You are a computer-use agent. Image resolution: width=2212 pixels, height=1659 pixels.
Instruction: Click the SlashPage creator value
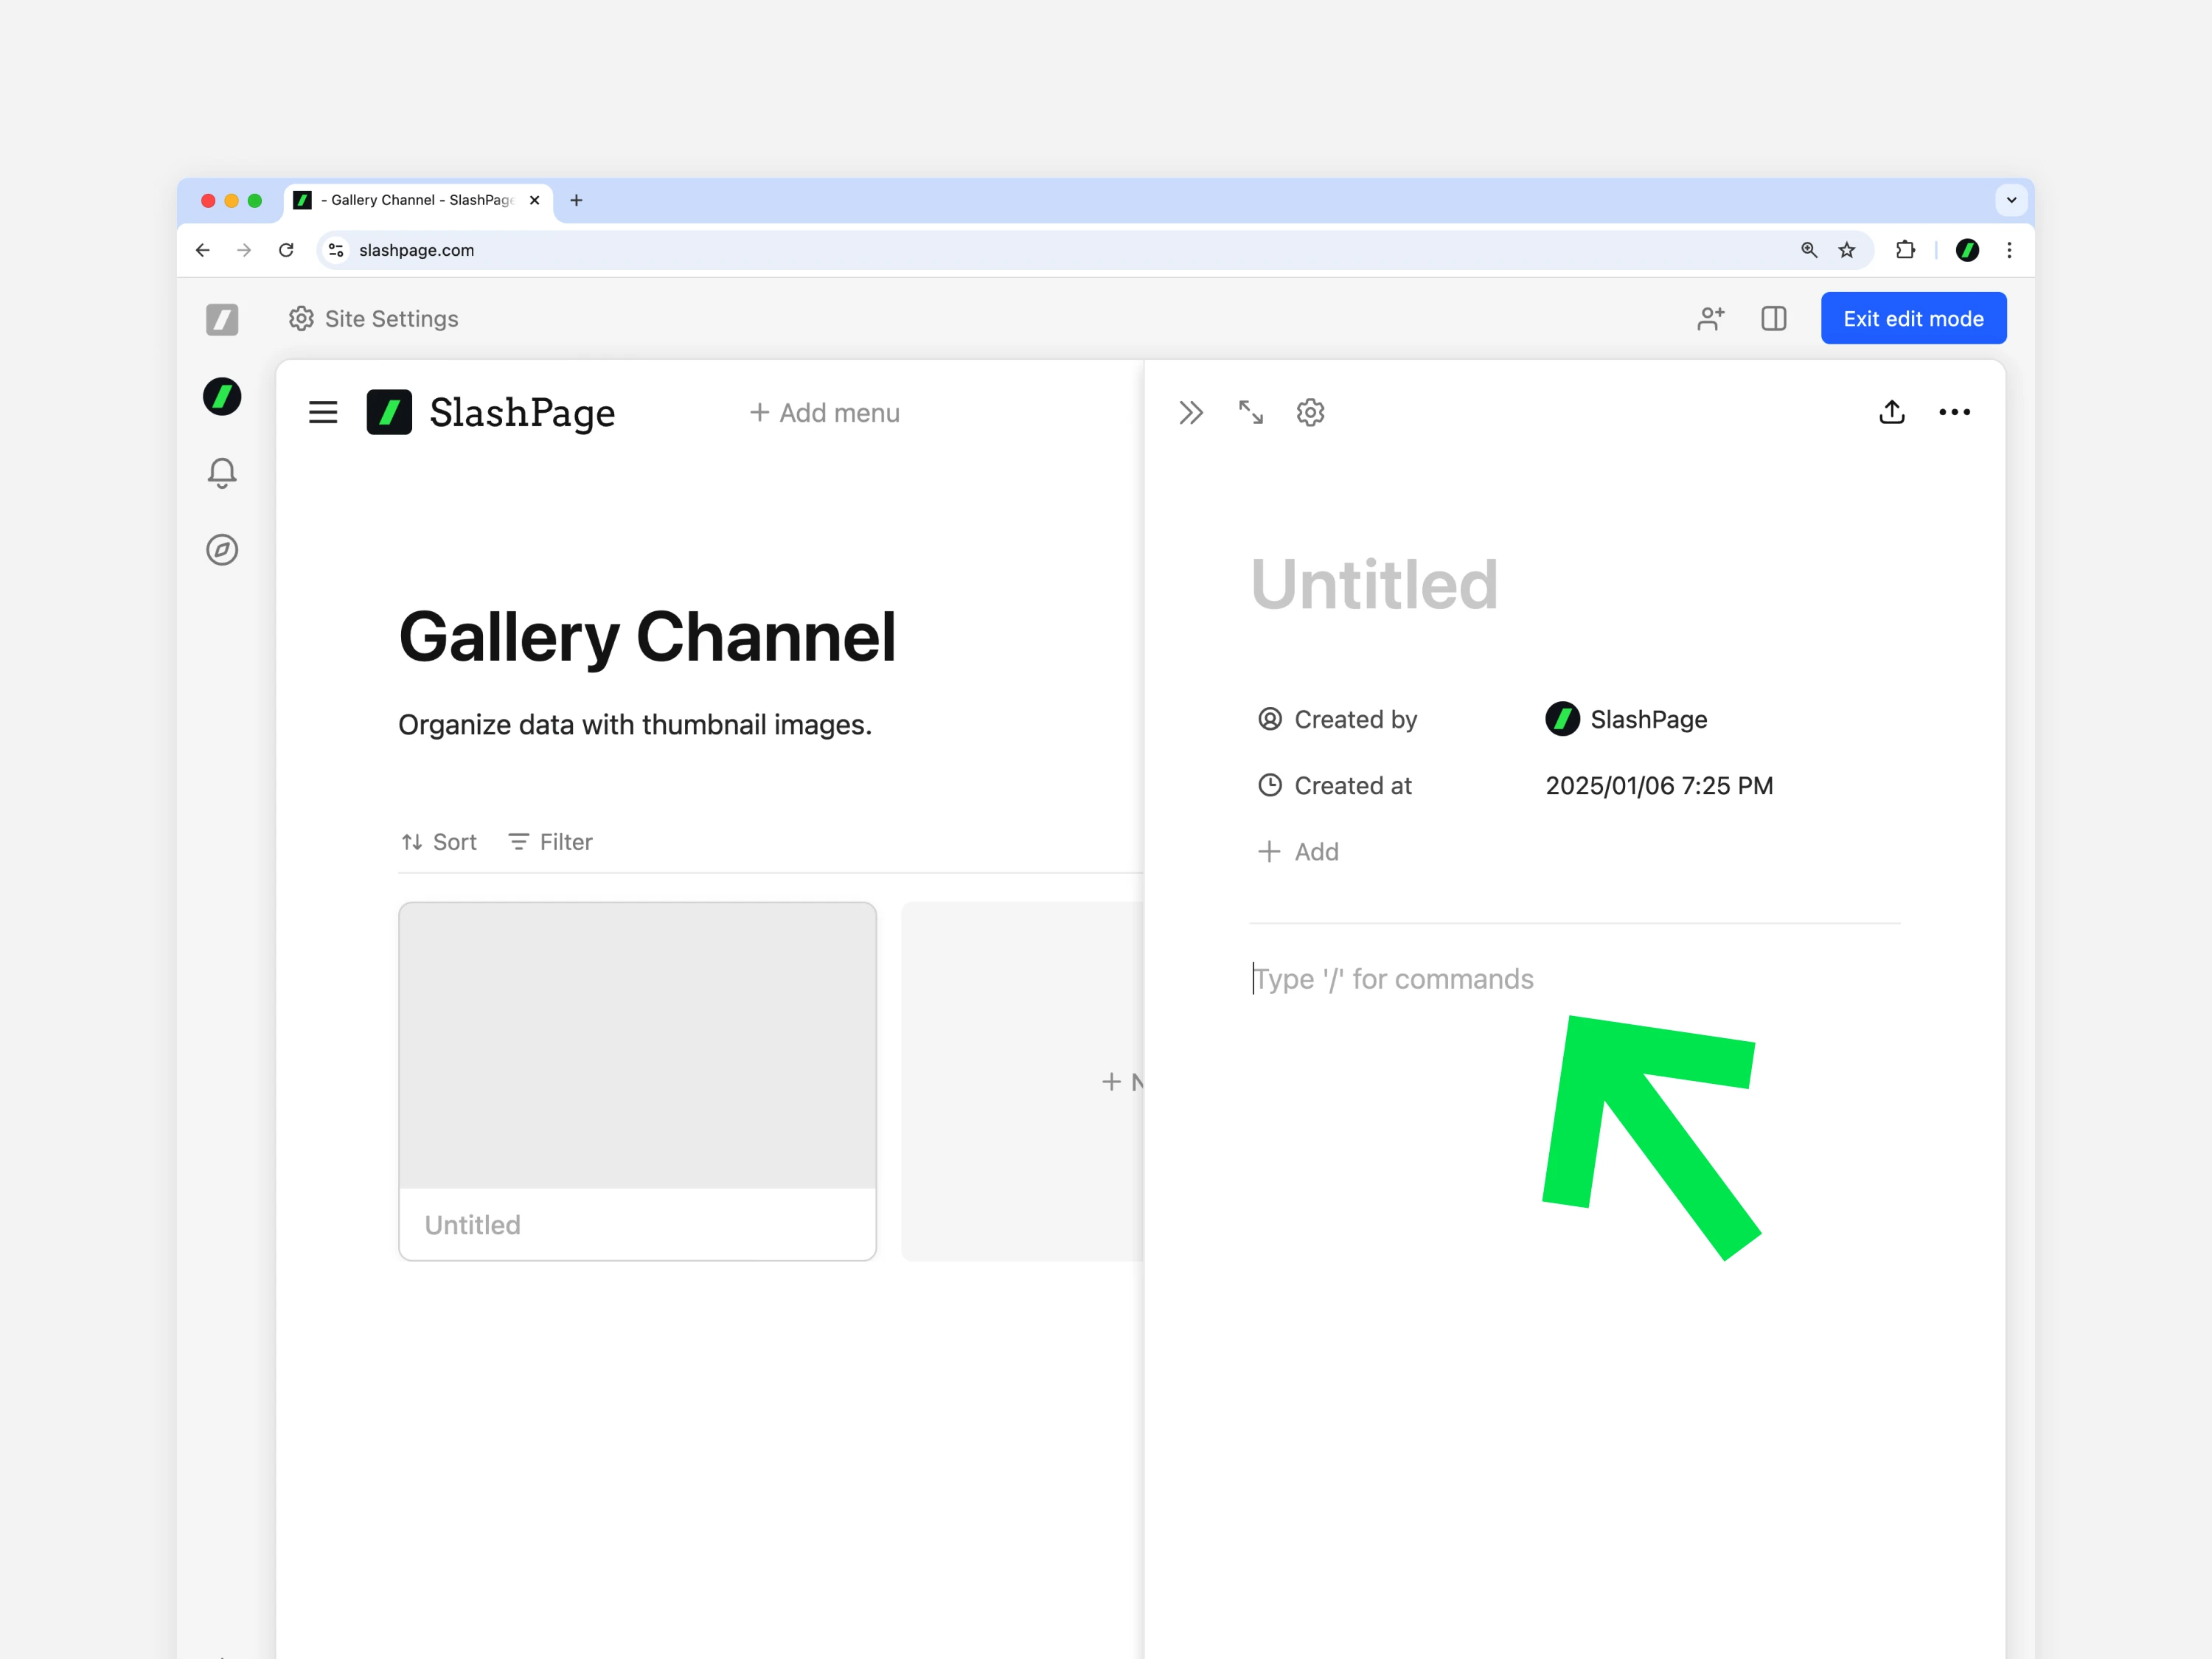tap(1626, 719)
